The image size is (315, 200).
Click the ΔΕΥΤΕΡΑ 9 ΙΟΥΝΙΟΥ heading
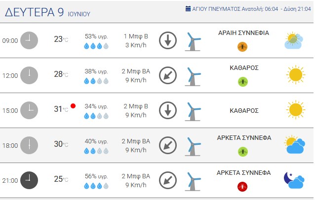pyautogui.click(x=47, y=12)
